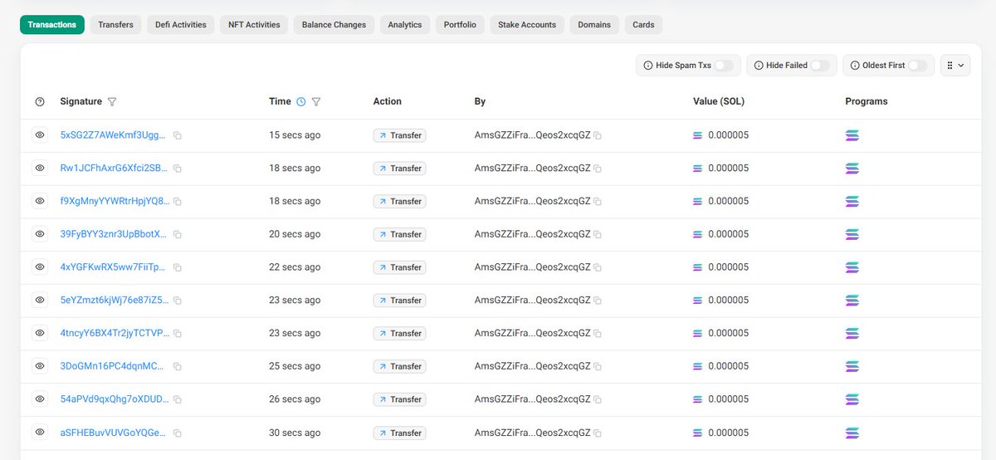
Task: Copy signature 4xYGFKwRX5ww7FiiTp
Action: click(x=178, y=267)
